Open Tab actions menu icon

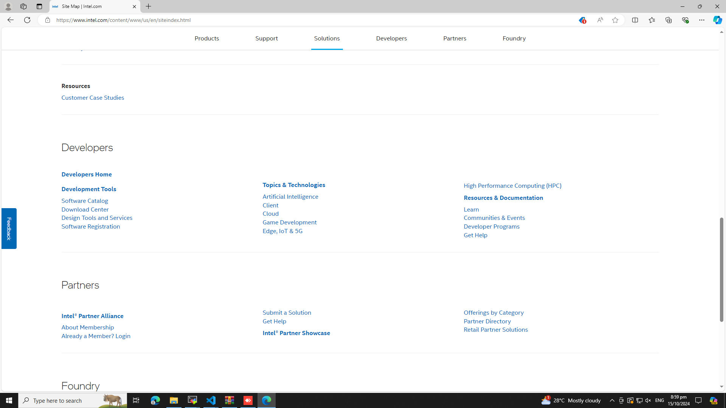tap(39, 6)
